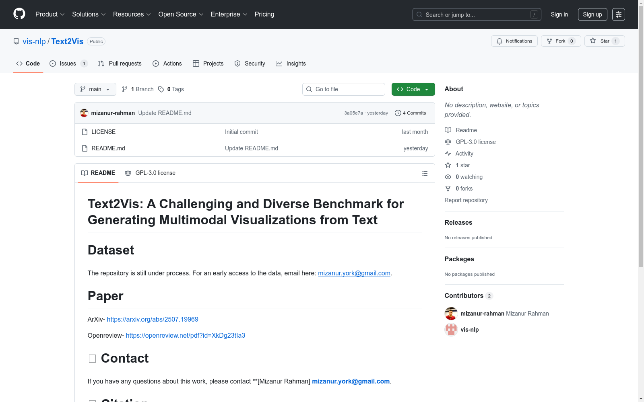Switch to the Issues tab
This screenshot has width=644, height=402.
click(68, 64)
